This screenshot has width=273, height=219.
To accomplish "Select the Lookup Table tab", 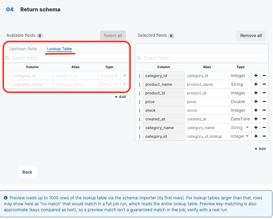I will (x=59, y=49).
